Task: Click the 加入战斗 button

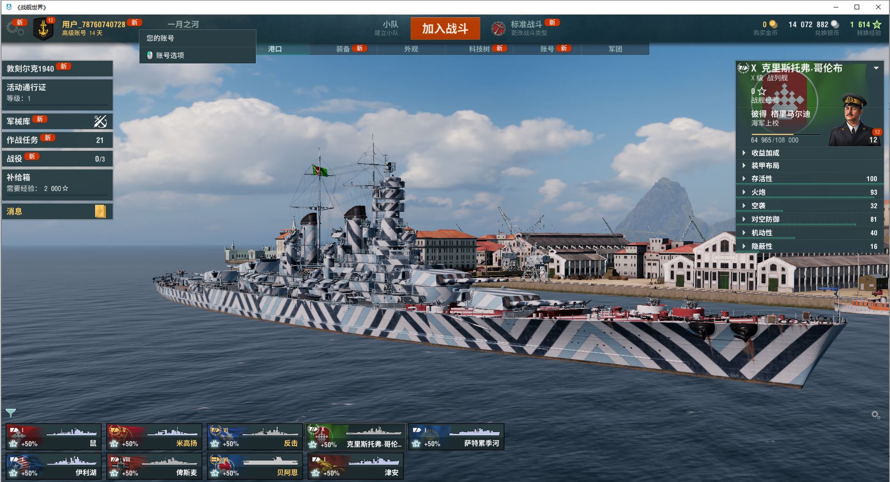Action: [445, 28]
